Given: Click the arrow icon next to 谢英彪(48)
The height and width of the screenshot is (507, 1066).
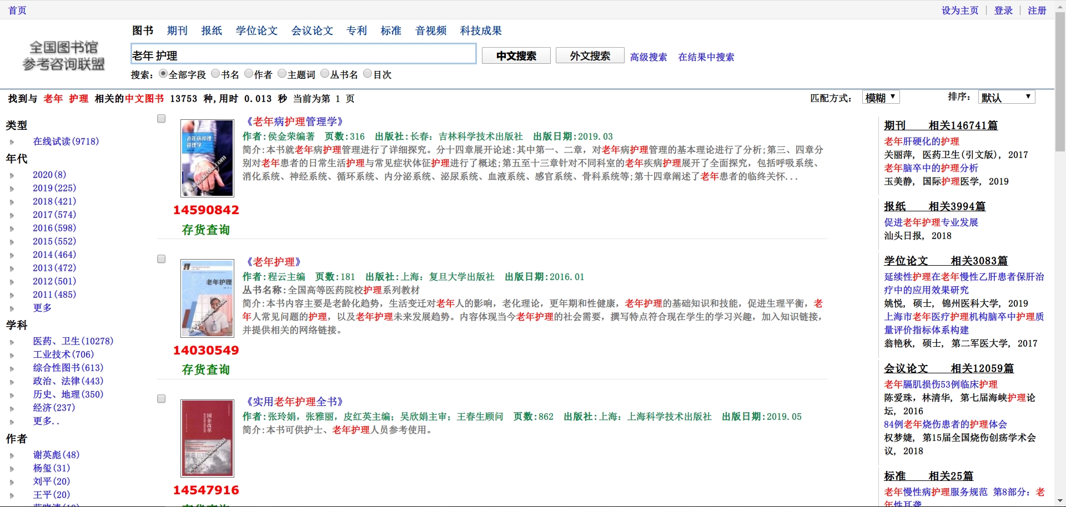Looking at the screenshot, I should (12, 455).
